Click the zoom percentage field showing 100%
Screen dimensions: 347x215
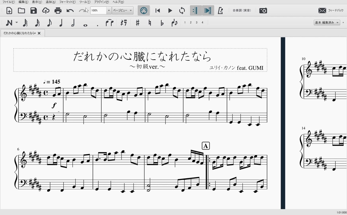coord(99,10)
